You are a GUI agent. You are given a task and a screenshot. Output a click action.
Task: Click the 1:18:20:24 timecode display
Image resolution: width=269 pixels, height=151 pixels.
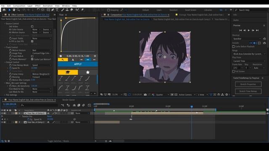tap(10, 104)
